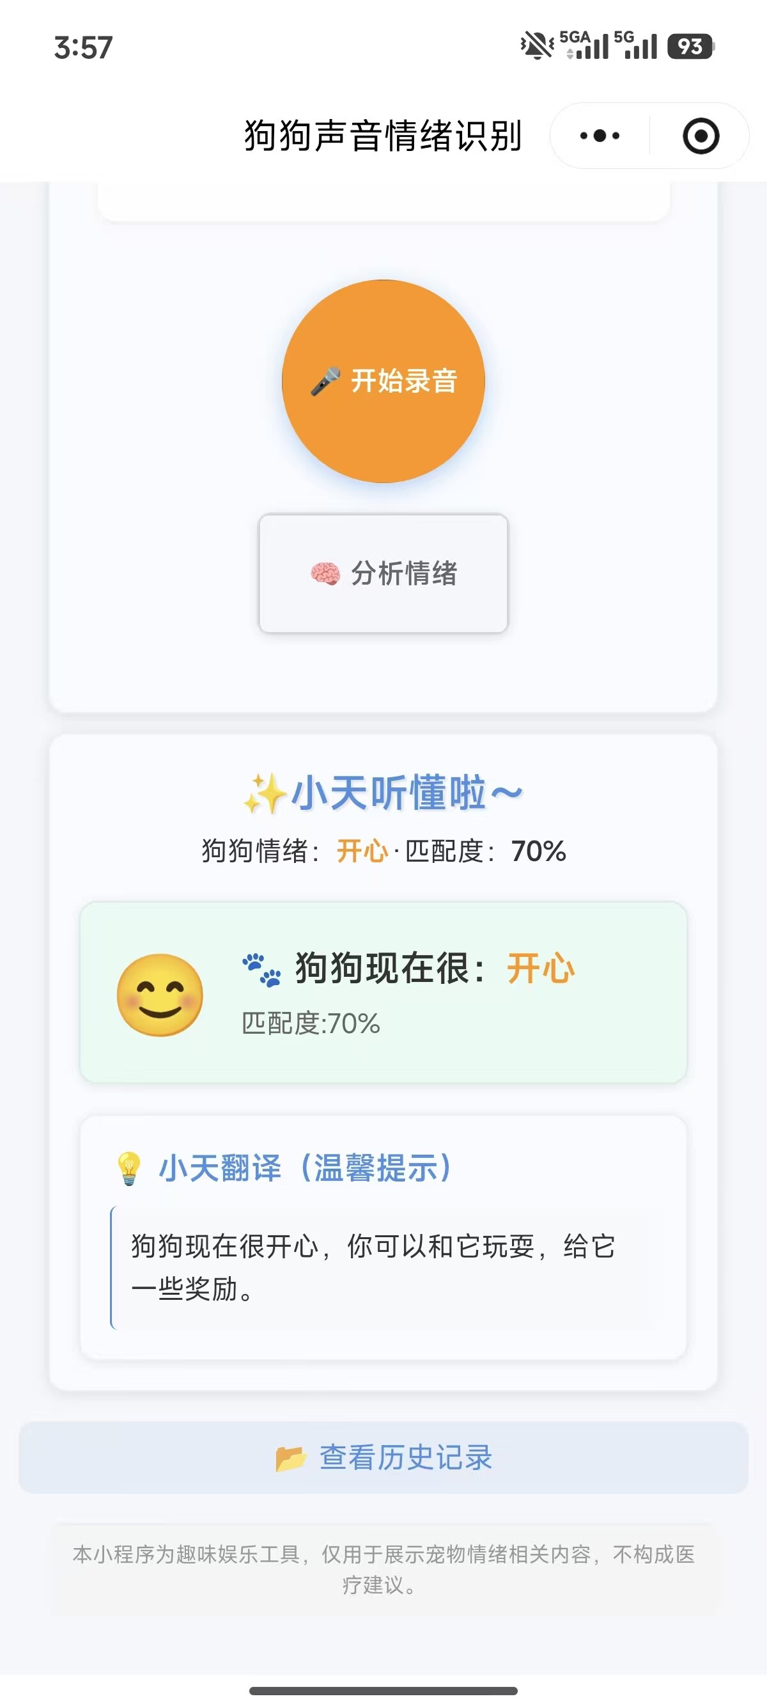Click the 匹配度: 70% summary line
This screenshot has width=767, height=1708.
[x=486, y=851]
